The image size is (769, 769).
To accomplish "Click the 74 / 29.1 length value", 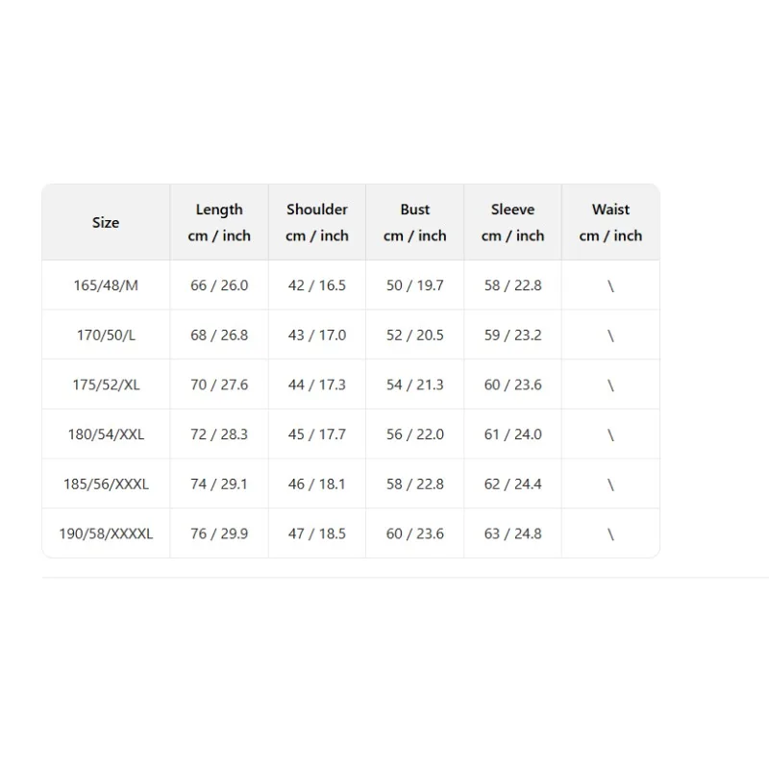I will (x=219, y=484).
